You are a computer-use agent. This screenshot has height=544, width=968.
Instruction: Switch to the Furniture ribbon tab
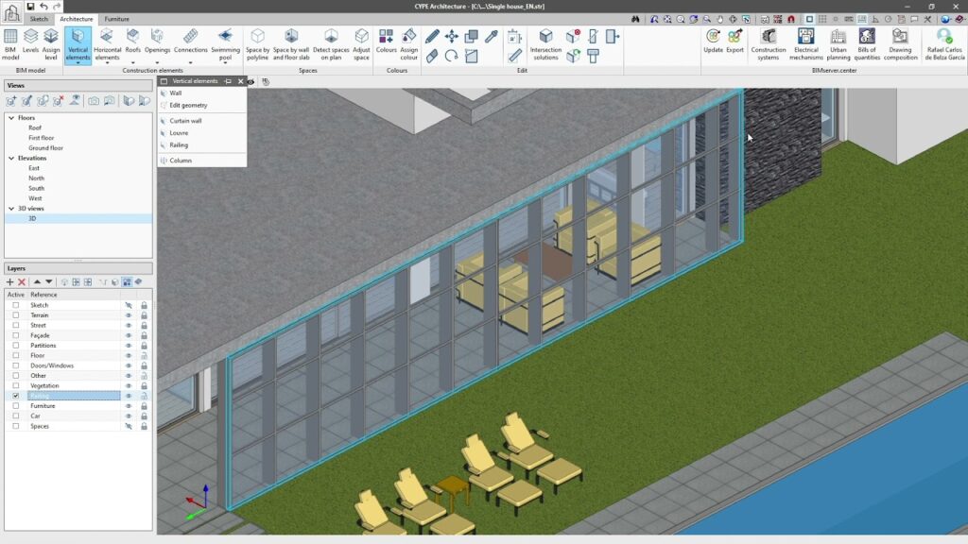click(x=117, y=19)
